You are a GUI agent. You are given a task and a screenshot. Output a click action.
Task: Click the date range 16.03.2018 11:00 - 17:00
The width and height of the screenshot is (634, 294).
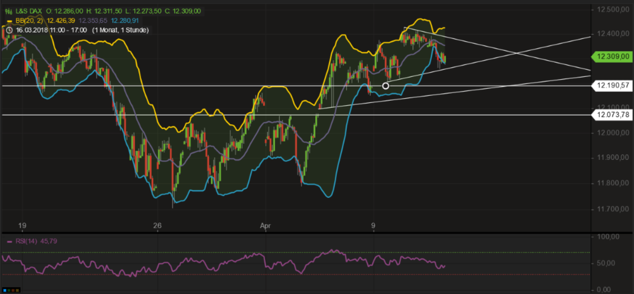coord(51,30)
